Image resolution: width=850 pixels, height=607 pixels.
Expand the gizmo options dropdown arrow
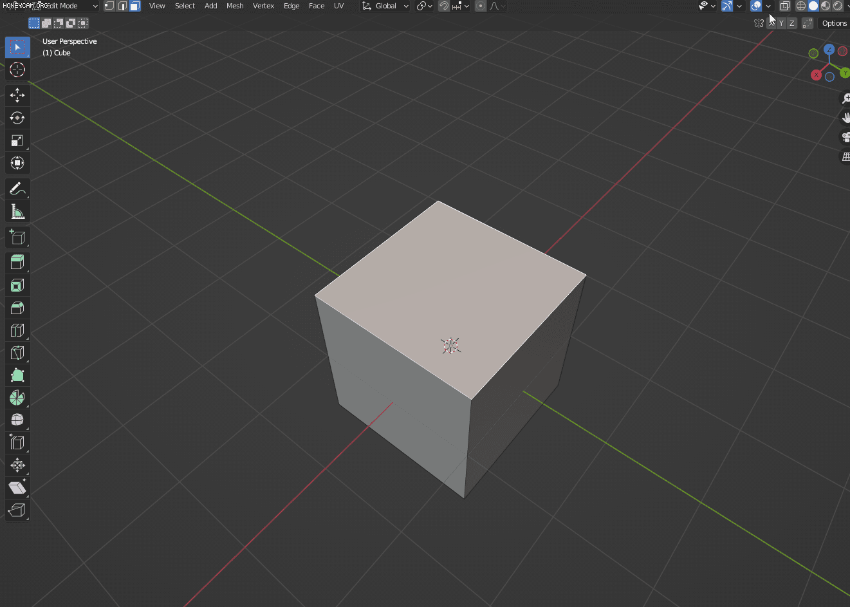tap(739, 6)
